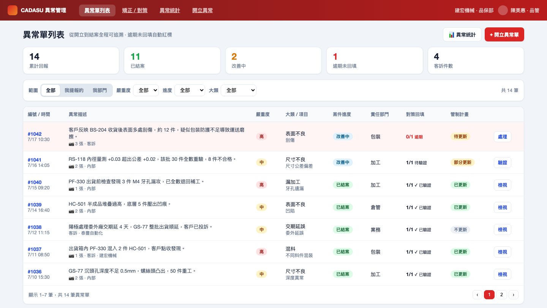Click the 客訴件數 4 stat card
This screenshot has height=308, width=547.
pos(476,60)
